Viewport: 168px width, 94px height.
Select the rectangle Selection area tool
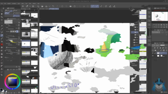pos(2,23)
